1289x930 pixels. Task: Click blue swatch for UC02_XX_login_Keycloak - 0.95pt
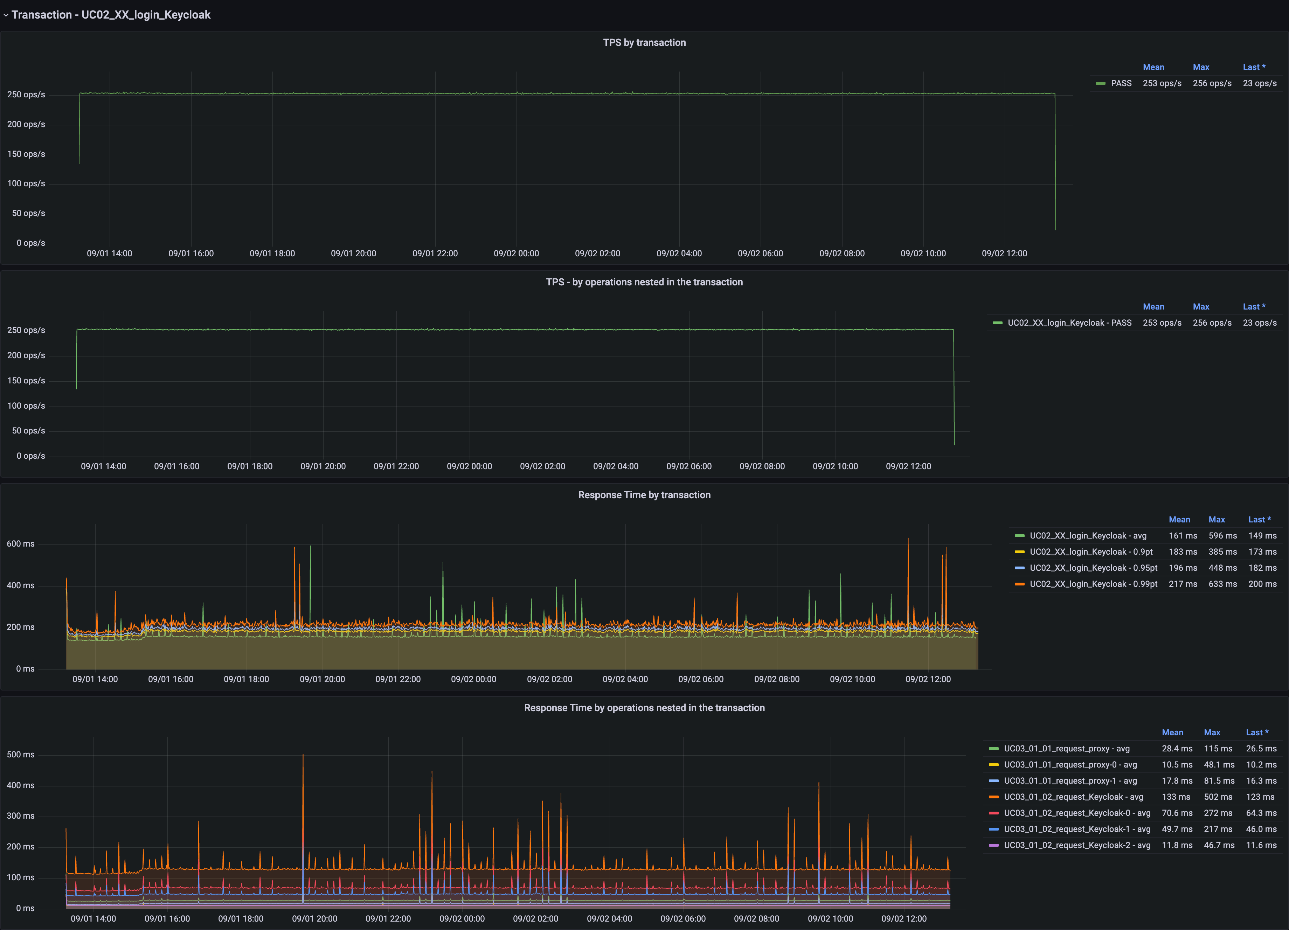(x=1020, y=568)
